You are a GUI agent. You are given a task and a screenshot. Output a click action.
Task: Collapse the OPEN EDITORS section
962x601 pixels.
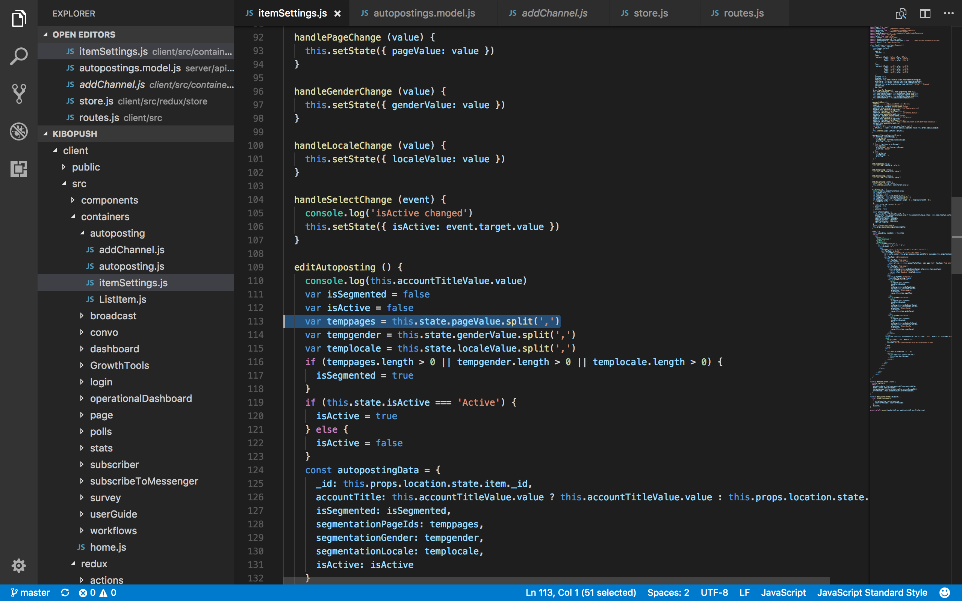[x=136, y=35]
